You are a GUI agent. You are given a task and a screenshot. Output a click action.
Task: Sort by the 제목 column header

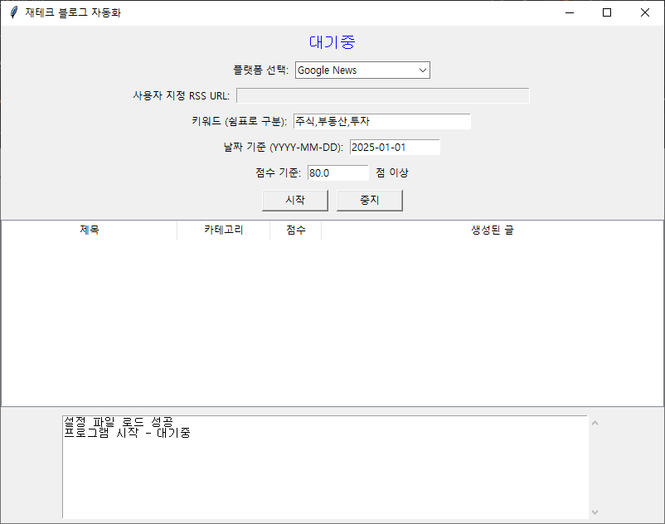(90, 230)
